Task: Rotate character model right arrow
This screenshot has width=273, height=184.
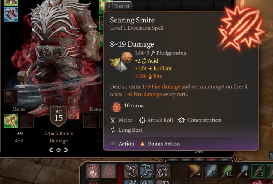Action: (x=66, y=150)
